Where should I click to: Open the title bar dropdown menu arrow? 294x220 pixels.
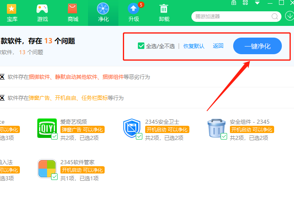click(x=257, y=2)
